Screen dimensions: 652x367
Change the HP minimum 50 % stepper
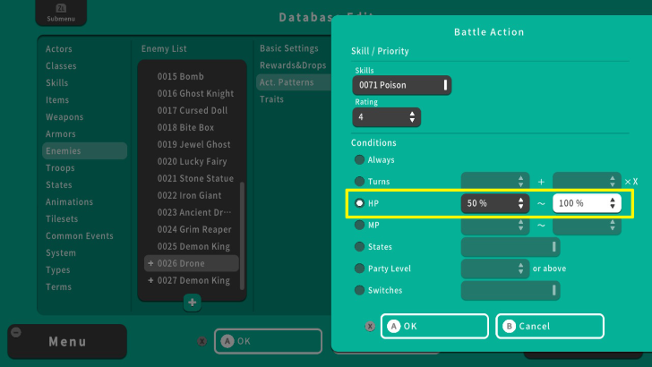click(x=496, y=203)
